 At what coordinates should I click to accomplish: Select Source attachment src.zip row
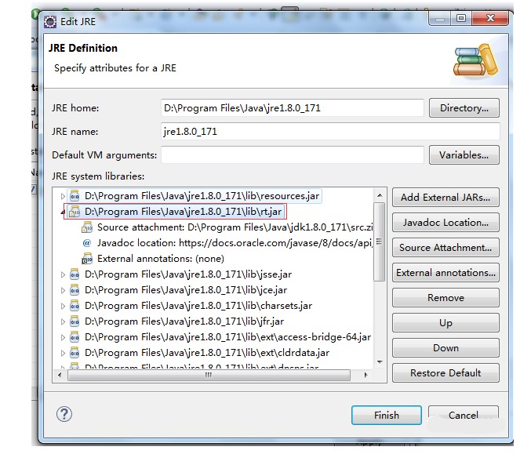[x=227, y=227]
